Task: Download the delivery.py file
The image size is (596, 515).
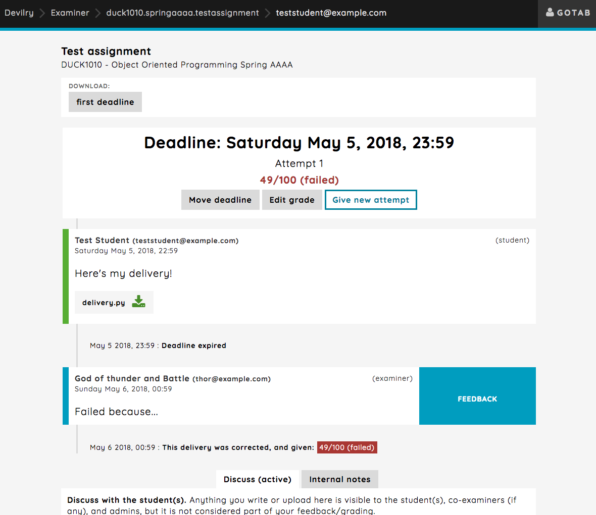Action: tap(114, 302)
